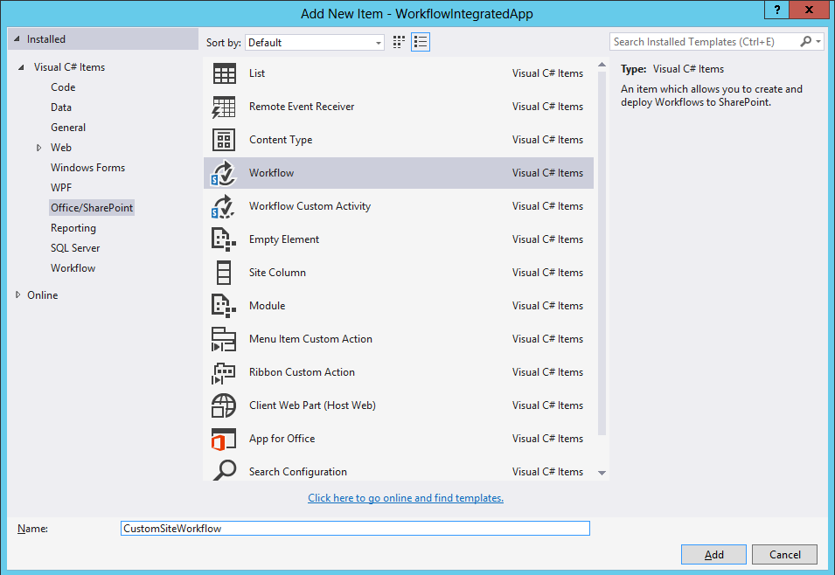Open the search options dropdown arrow
Viewport: 835px width, 575px height.
[x=818, y=42]
